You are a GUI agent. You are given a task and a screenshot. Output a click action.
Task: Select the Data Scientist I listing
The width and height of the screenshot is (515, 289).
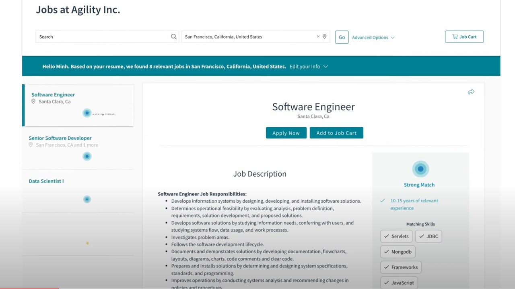46,181
